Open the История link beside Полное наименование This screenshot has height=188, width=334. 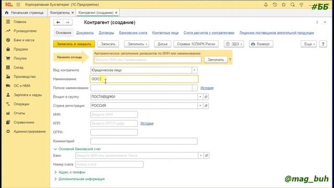(x=207, y=88)
